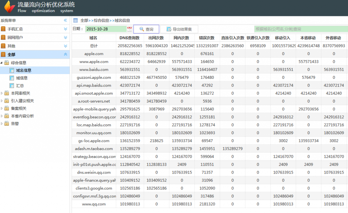Select the apple.com domain cell
Viewport: 348px width, 213px height.
[x=94, y=54]
